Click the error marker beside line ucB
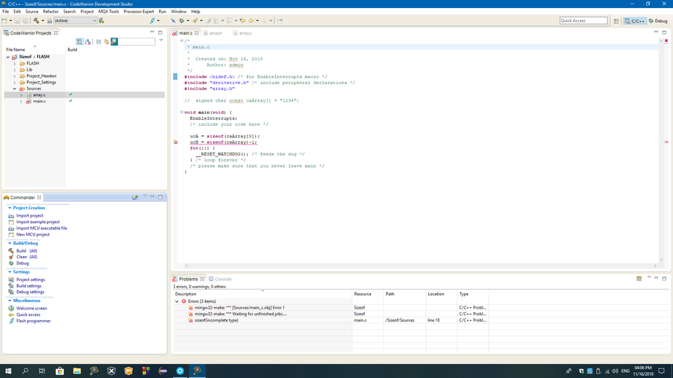This screenshot has width=673, height=378. (176, 142)
